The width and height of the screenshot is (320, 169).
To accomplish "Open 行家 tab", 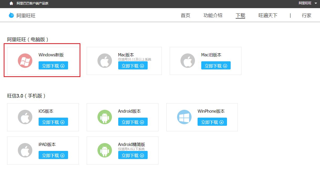I will click(x=307, y=15).
